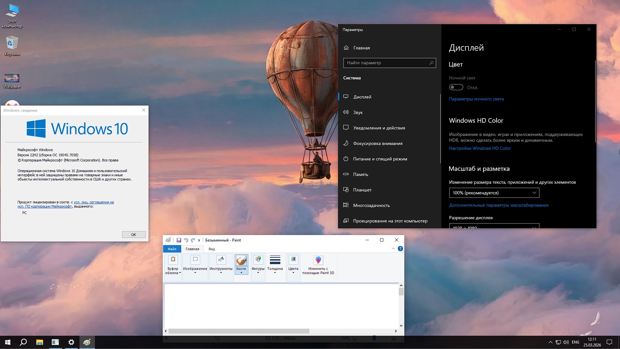Select the Brushes tool in Paint
Screen dimensions: 620x349
241,262
